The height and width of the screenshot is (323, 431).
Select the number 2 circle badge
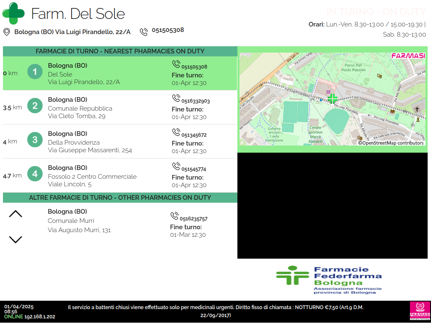tap(35, 106)
